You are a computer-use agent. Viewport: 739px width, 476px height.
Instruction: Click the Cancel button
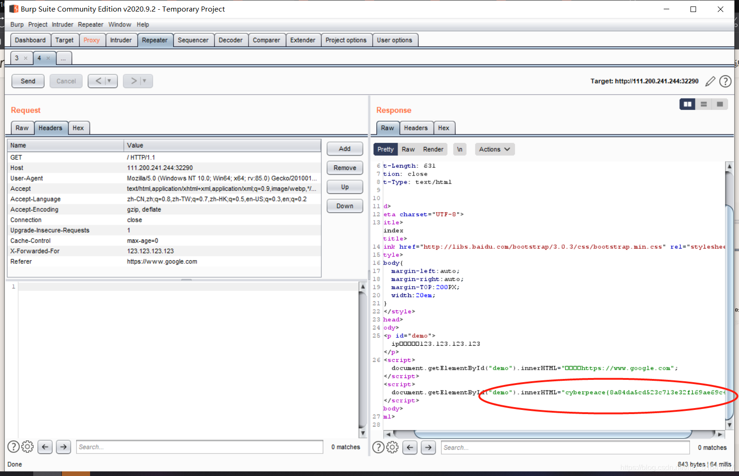66,81
